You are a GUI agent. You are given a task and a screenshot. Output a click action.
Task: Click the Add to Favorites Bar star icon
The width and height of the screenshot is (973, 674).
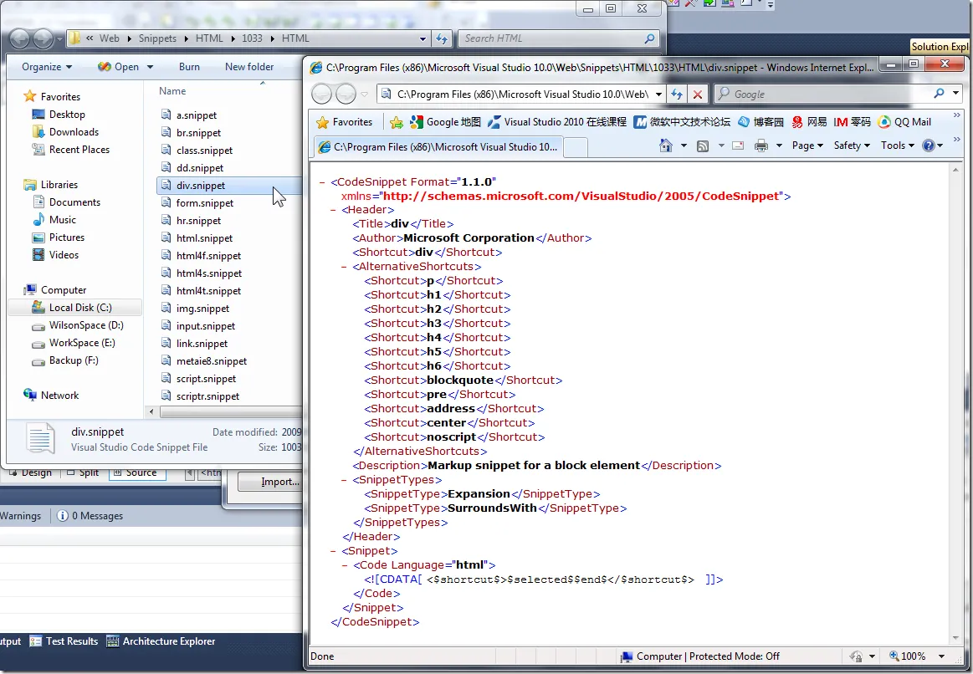click(x=397, y=122)
